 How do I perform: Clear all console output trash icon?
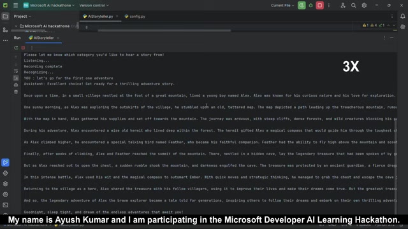(16, 92)
